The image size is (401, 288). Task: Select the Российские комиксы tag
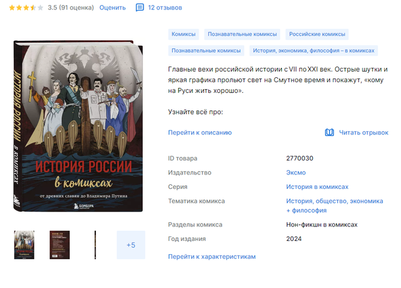pos(317,34)
